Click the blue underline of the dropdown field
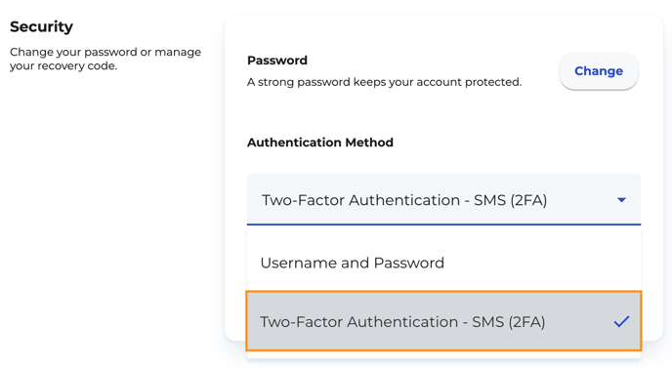 444,225
